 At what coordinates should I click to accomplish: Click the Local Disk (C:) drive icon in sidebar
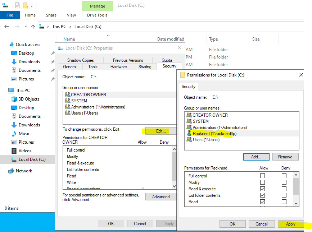14,159
